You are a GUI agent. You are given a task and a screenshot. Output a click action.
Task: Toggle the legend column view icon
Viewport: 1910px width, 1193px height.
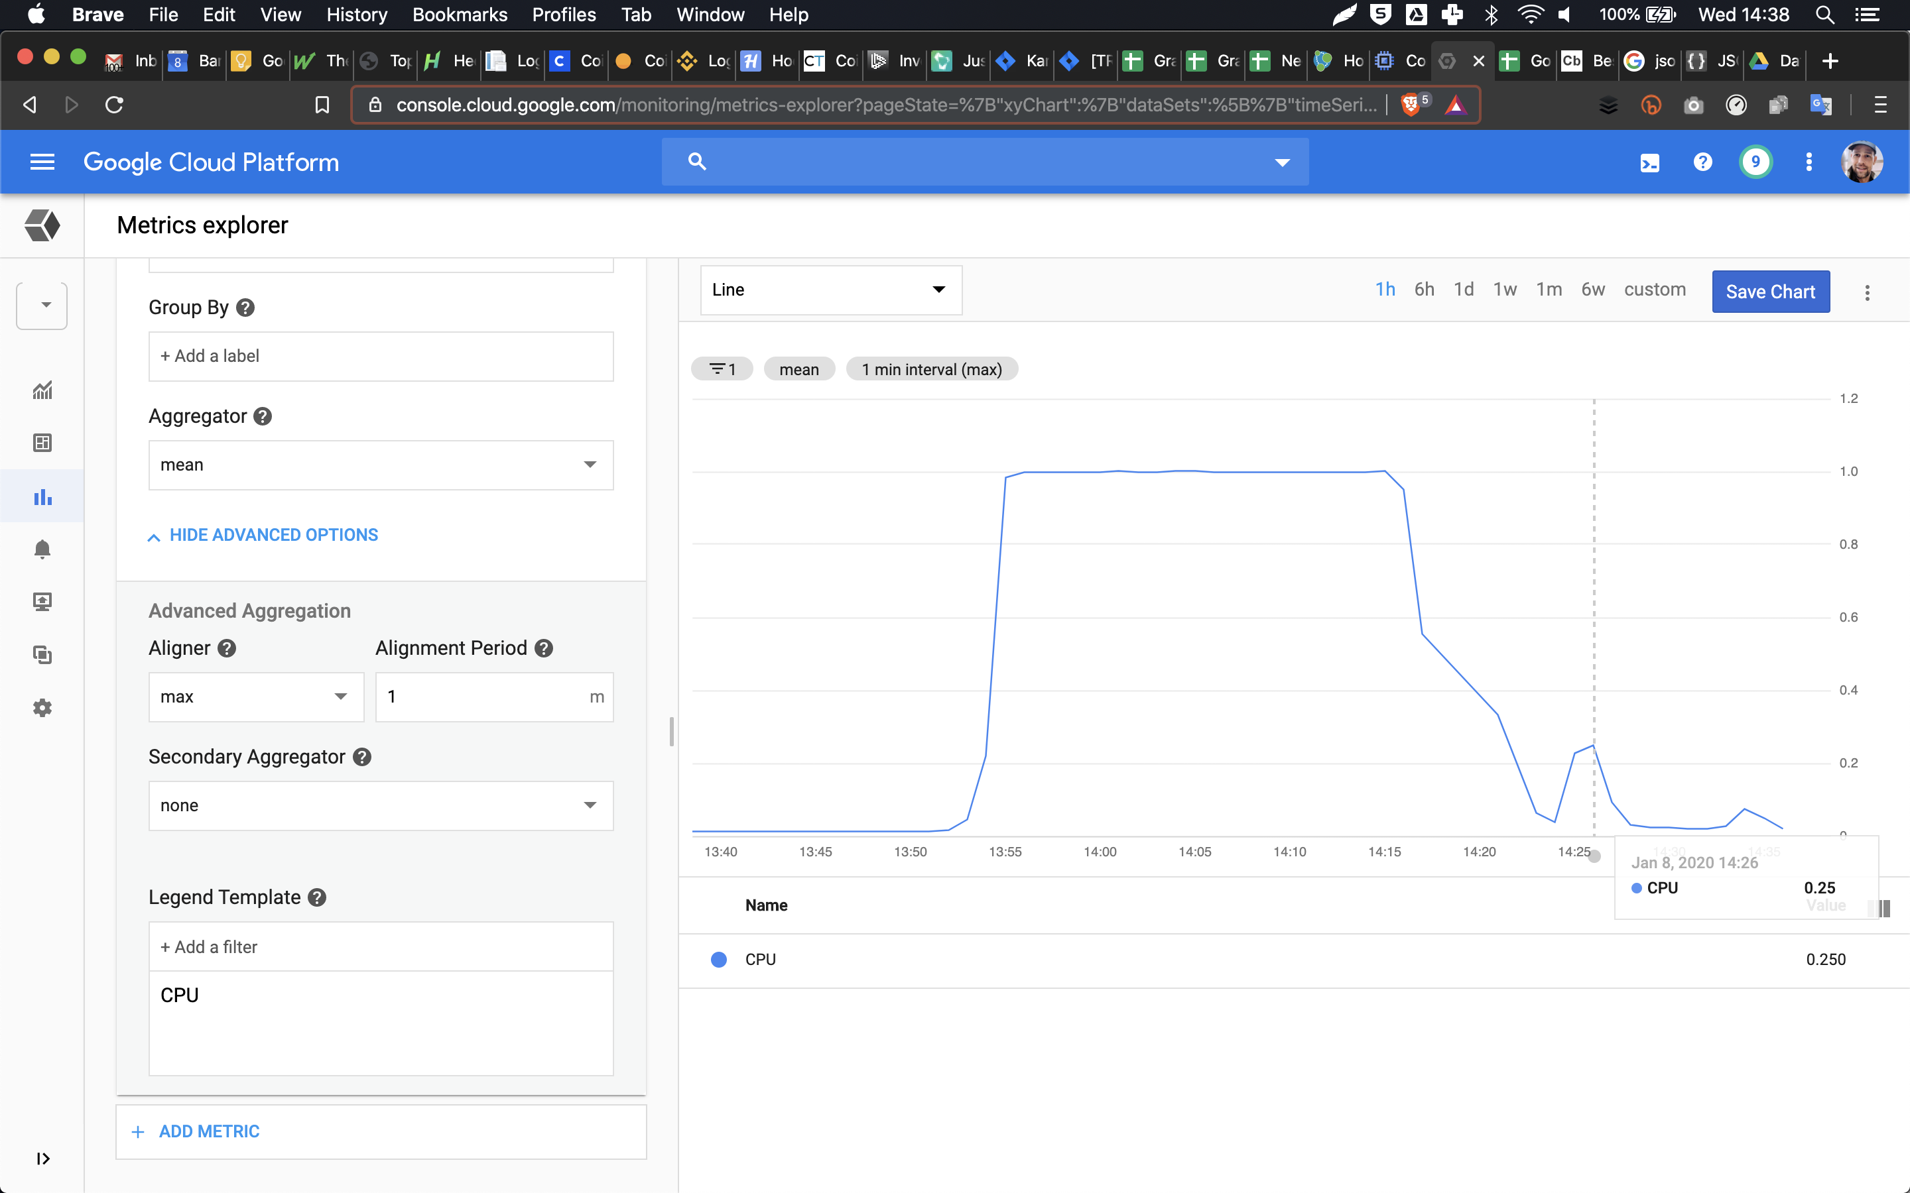tap(1884, 908)
